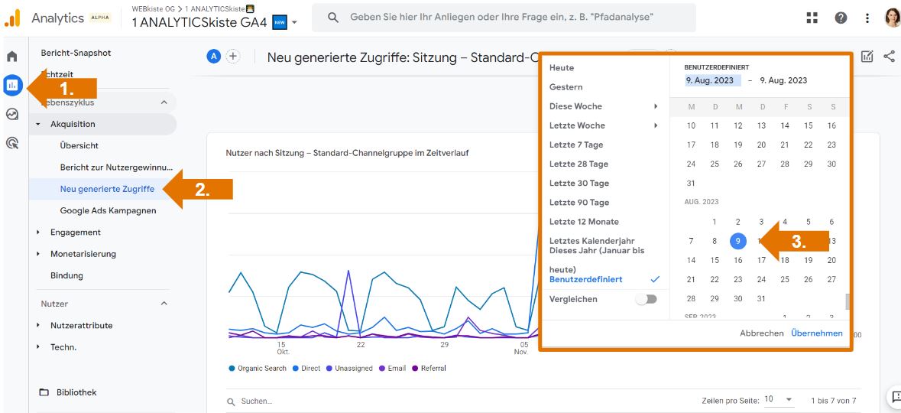Screen dimensions: 901x413
Task: Click Abbrechen in date picker
Action: point(761,333)
